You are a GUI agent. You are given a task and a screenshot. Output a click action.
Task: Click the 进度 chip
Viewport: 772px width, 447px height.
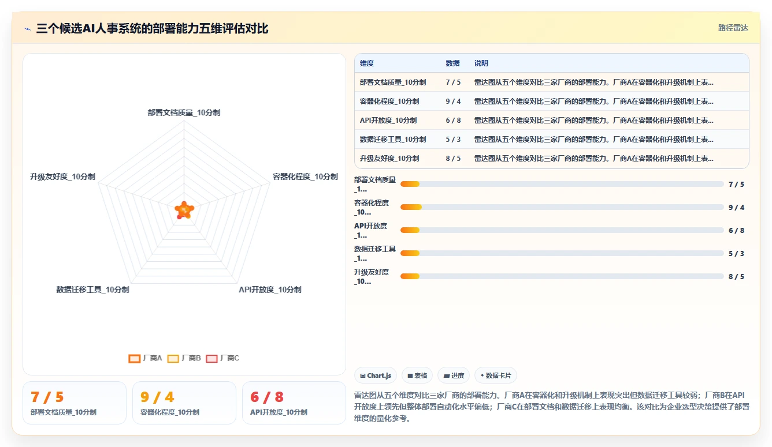pyautogui.click(x=454, y=375)
